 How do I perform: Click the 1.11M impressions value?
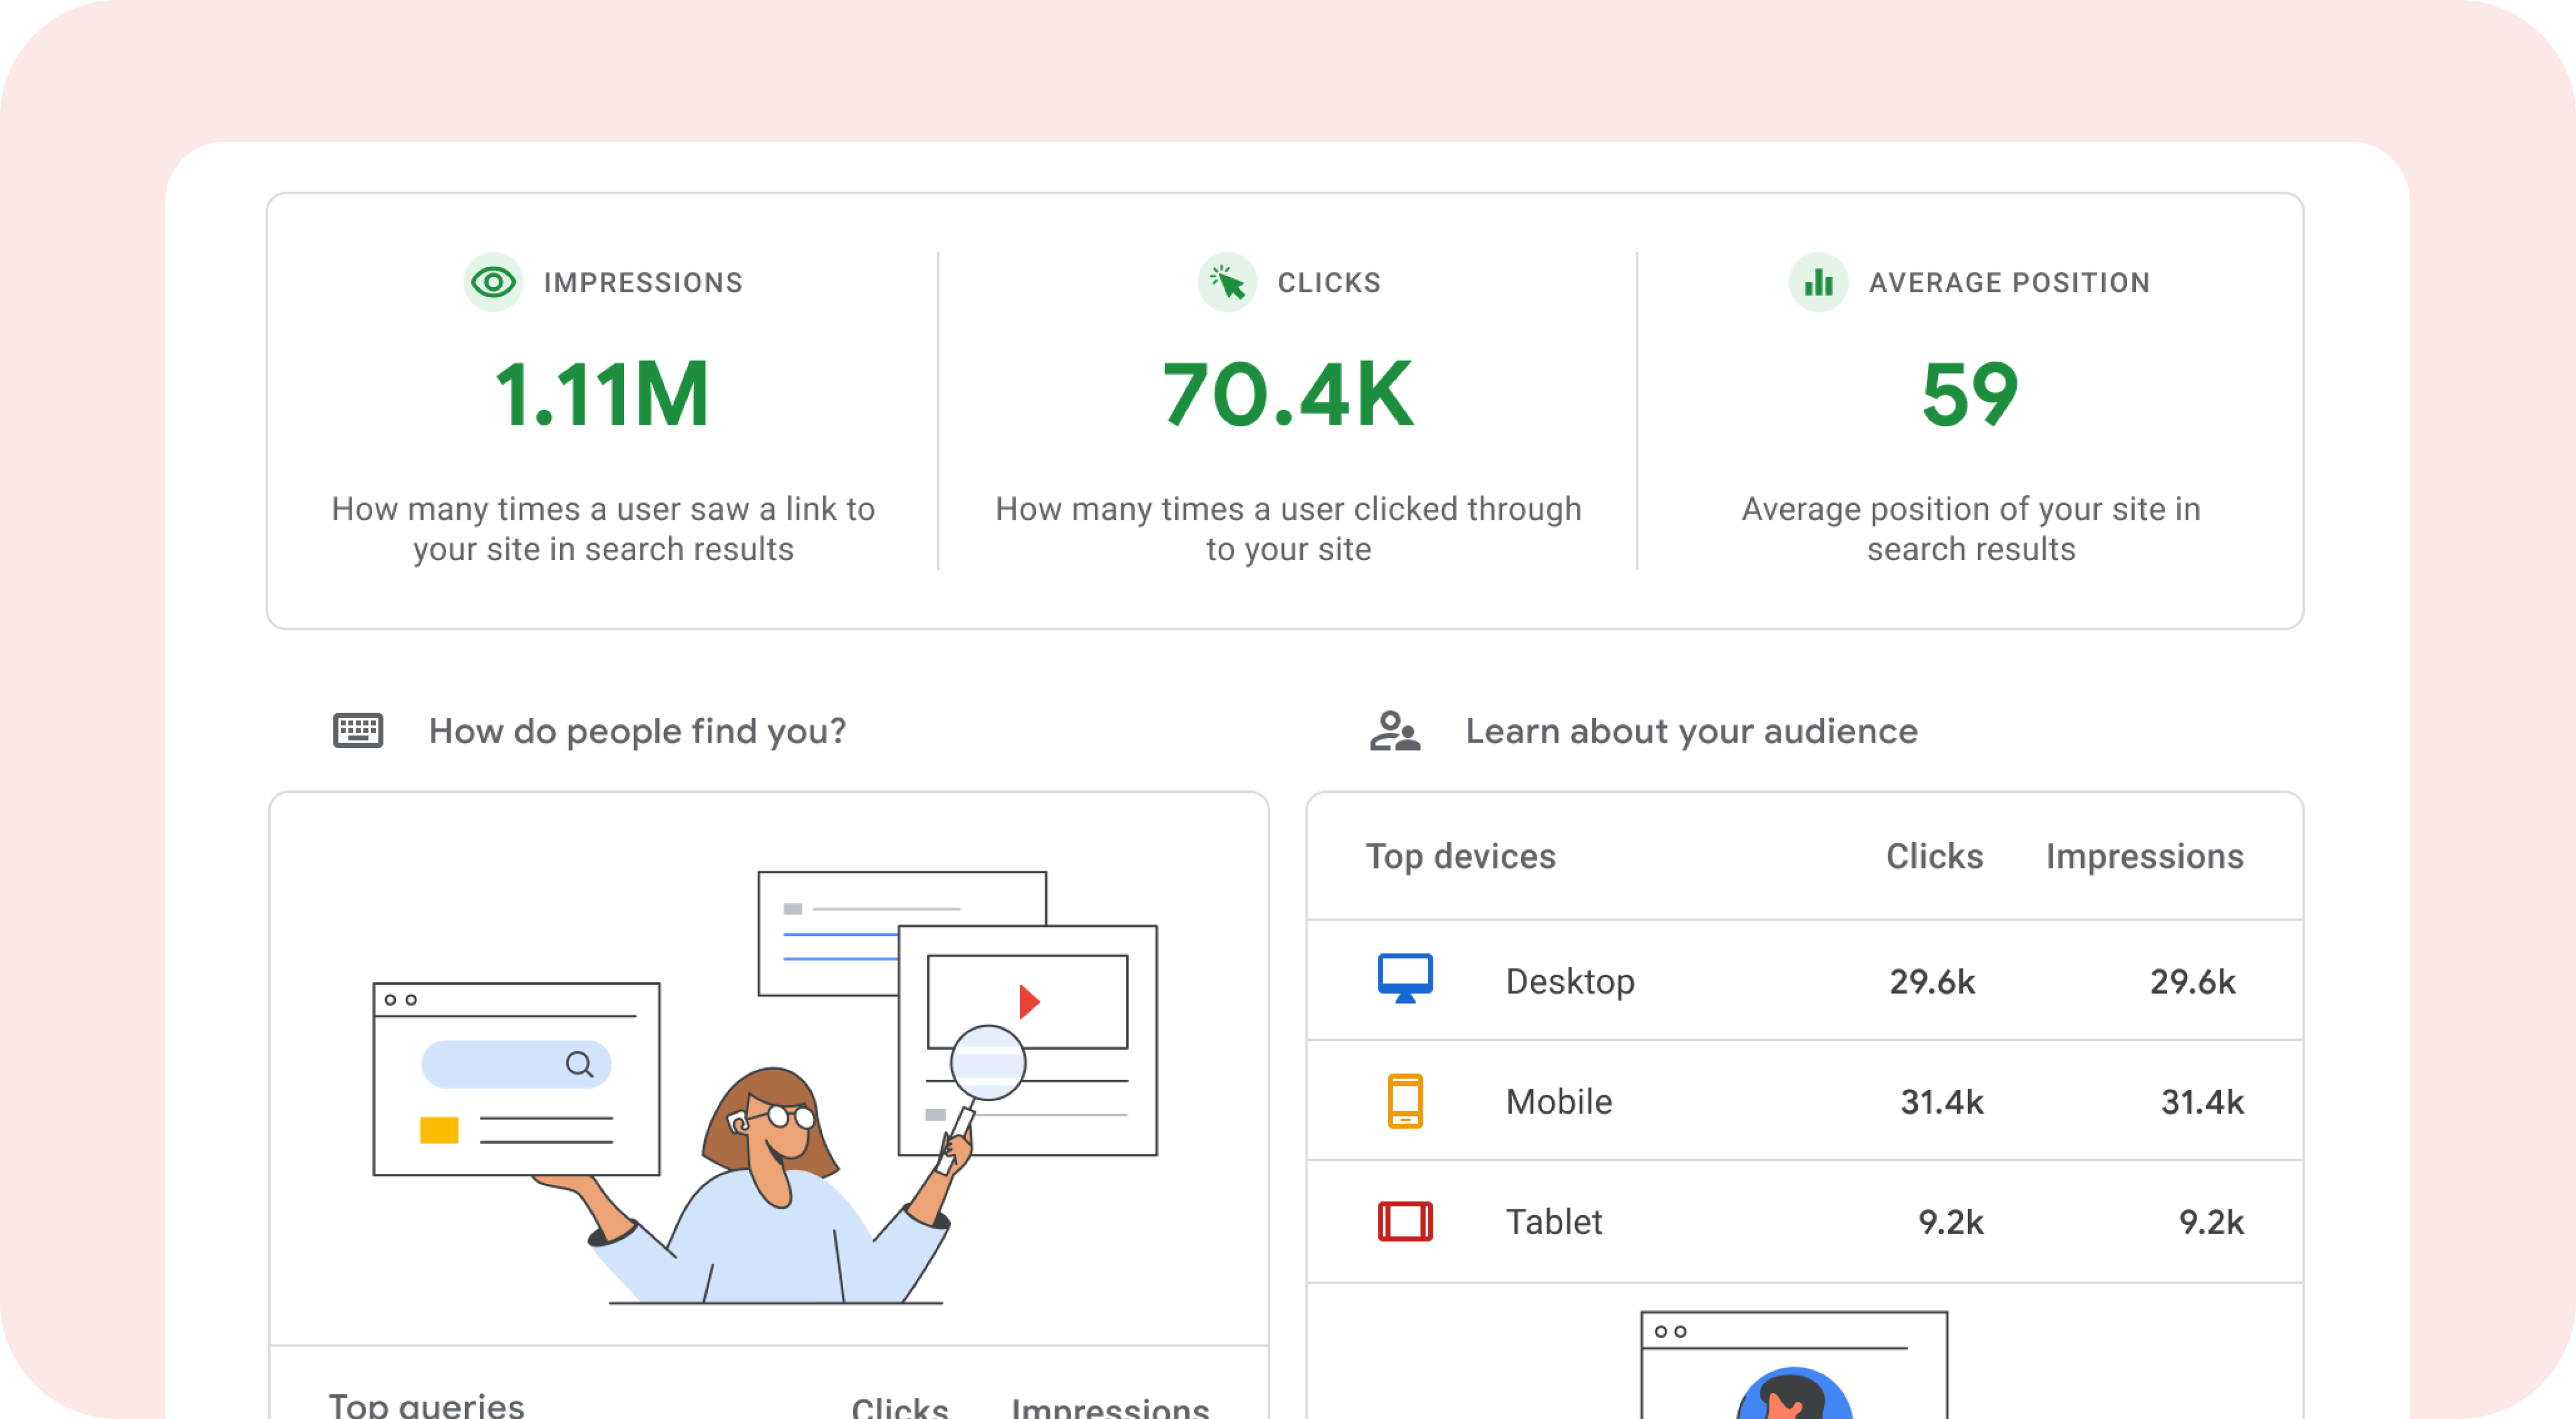(x=602, y=394)
